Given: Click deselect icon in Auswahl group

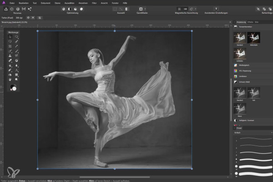Looking at the screenshot, I should (x=121, y=9).
